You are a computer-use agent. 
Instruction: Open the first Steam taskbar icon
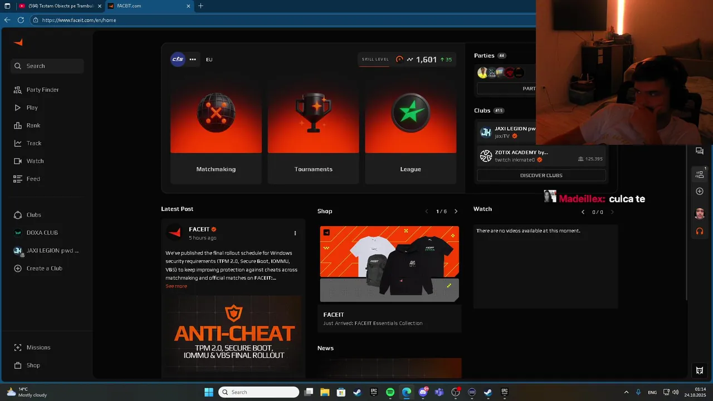click(x=357, y=392)
